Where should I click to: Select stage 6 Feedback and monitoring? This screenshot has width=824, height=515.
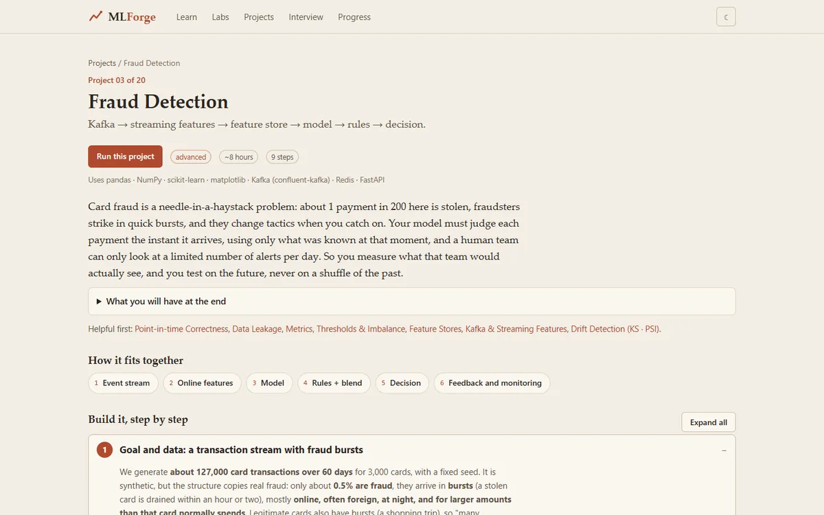click(492, 383)
